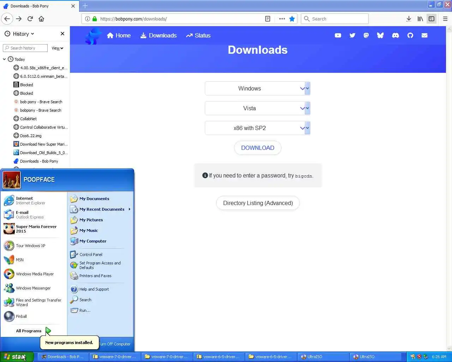Open Bob Pony Bluesky butterfly icon
This screenshot has width=452, height=362.
click(x=380, y=35)
